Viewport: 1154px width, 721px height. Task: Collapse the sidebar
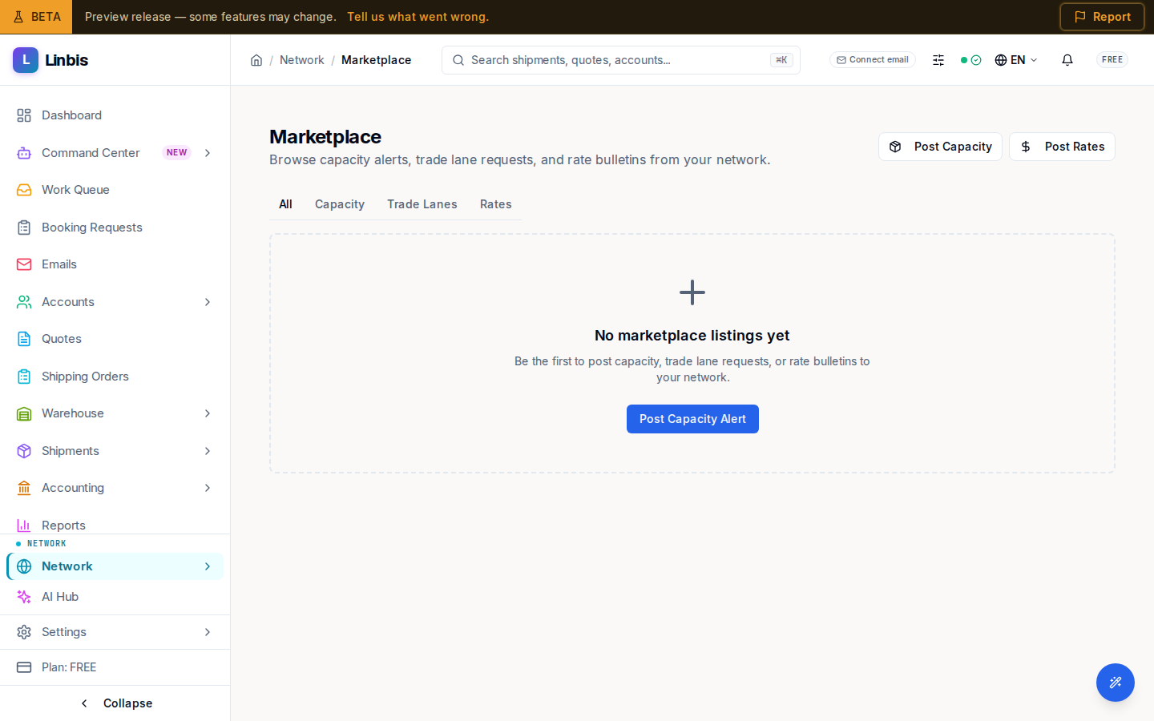[115, 703]
